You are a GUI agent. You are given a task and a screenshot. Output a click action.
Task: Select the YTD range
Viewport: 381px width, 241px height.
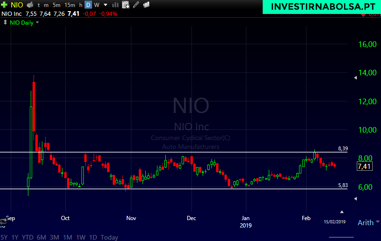pyautogui.click(x=27, y=237)
